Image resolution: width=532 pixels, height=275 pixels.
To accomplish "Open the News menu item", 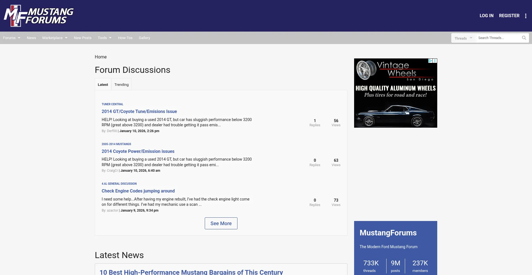I will point(31,38).
